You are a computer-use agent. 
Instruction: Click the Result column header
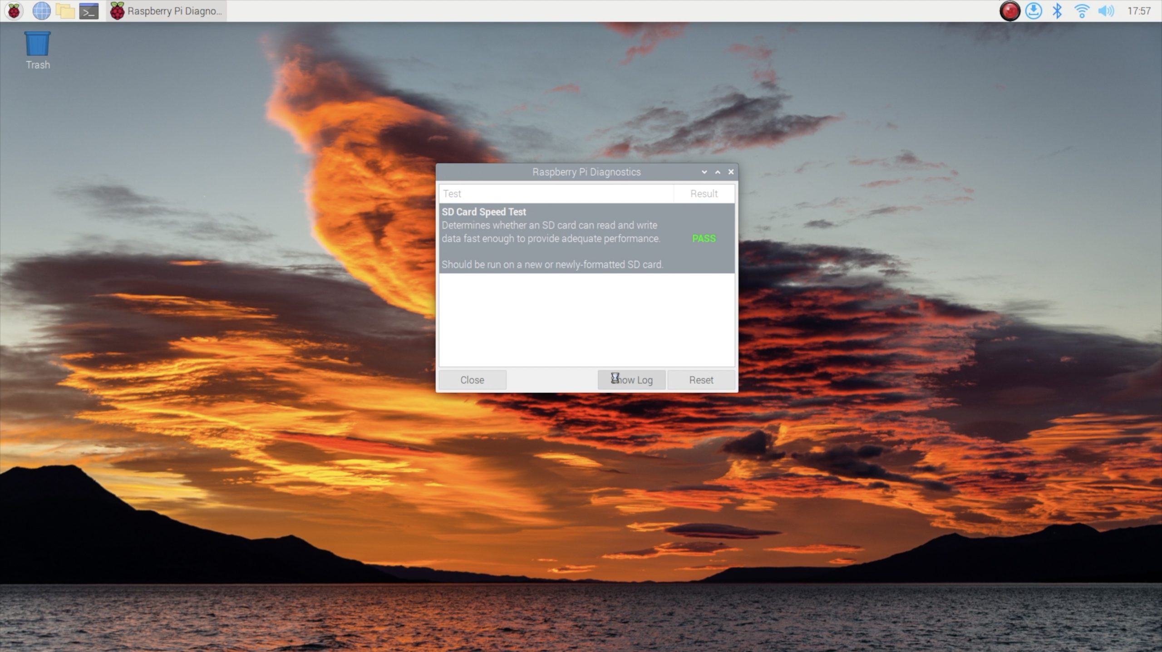click(704, 194)
